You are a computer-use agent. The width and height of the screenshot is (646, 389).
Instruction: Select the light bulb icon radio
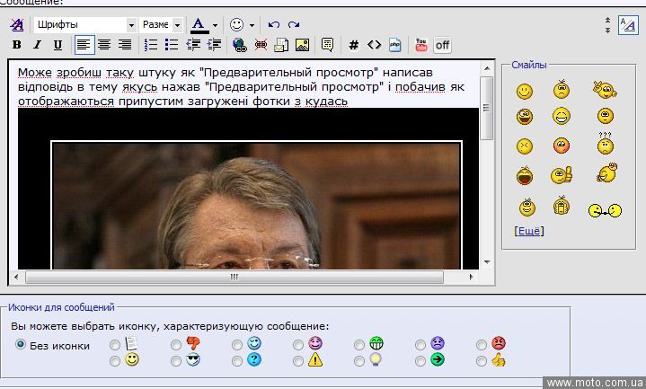tap(358, 361)
